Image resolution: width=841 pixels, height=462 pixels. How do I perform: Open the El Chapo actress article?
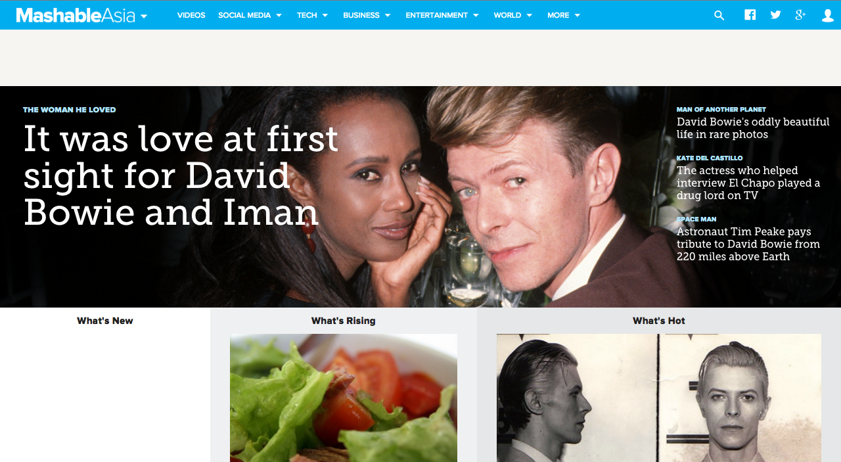click(748, 183)
